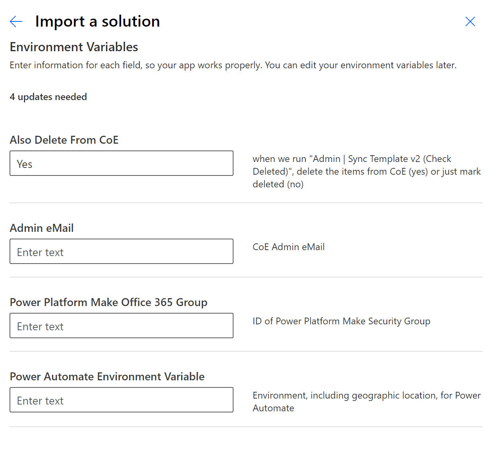Click the Sync Template v2 description text

(367, 171)
